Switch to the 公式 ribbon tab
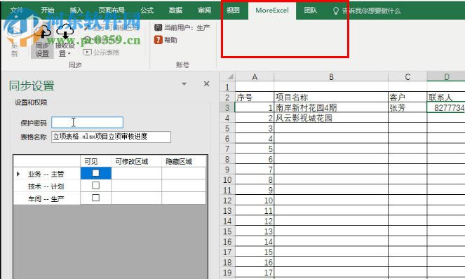The width and height of the screenshot is (465, 279). tap(147, 11)
